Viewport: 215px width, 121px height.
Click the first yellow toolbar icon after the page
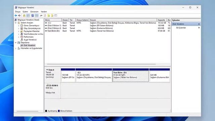pyautogui.click(x=48, y=15)
